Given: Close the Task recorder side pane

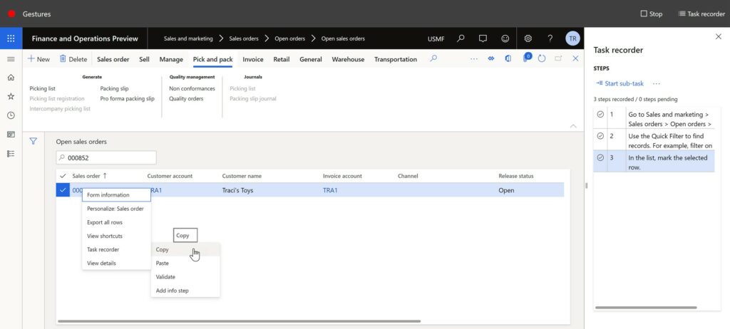Looking at the screenshot, I should (719, 36).
